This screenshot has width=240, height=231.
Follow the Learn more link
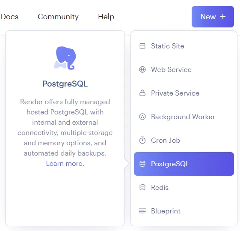(x=65, y=164)
